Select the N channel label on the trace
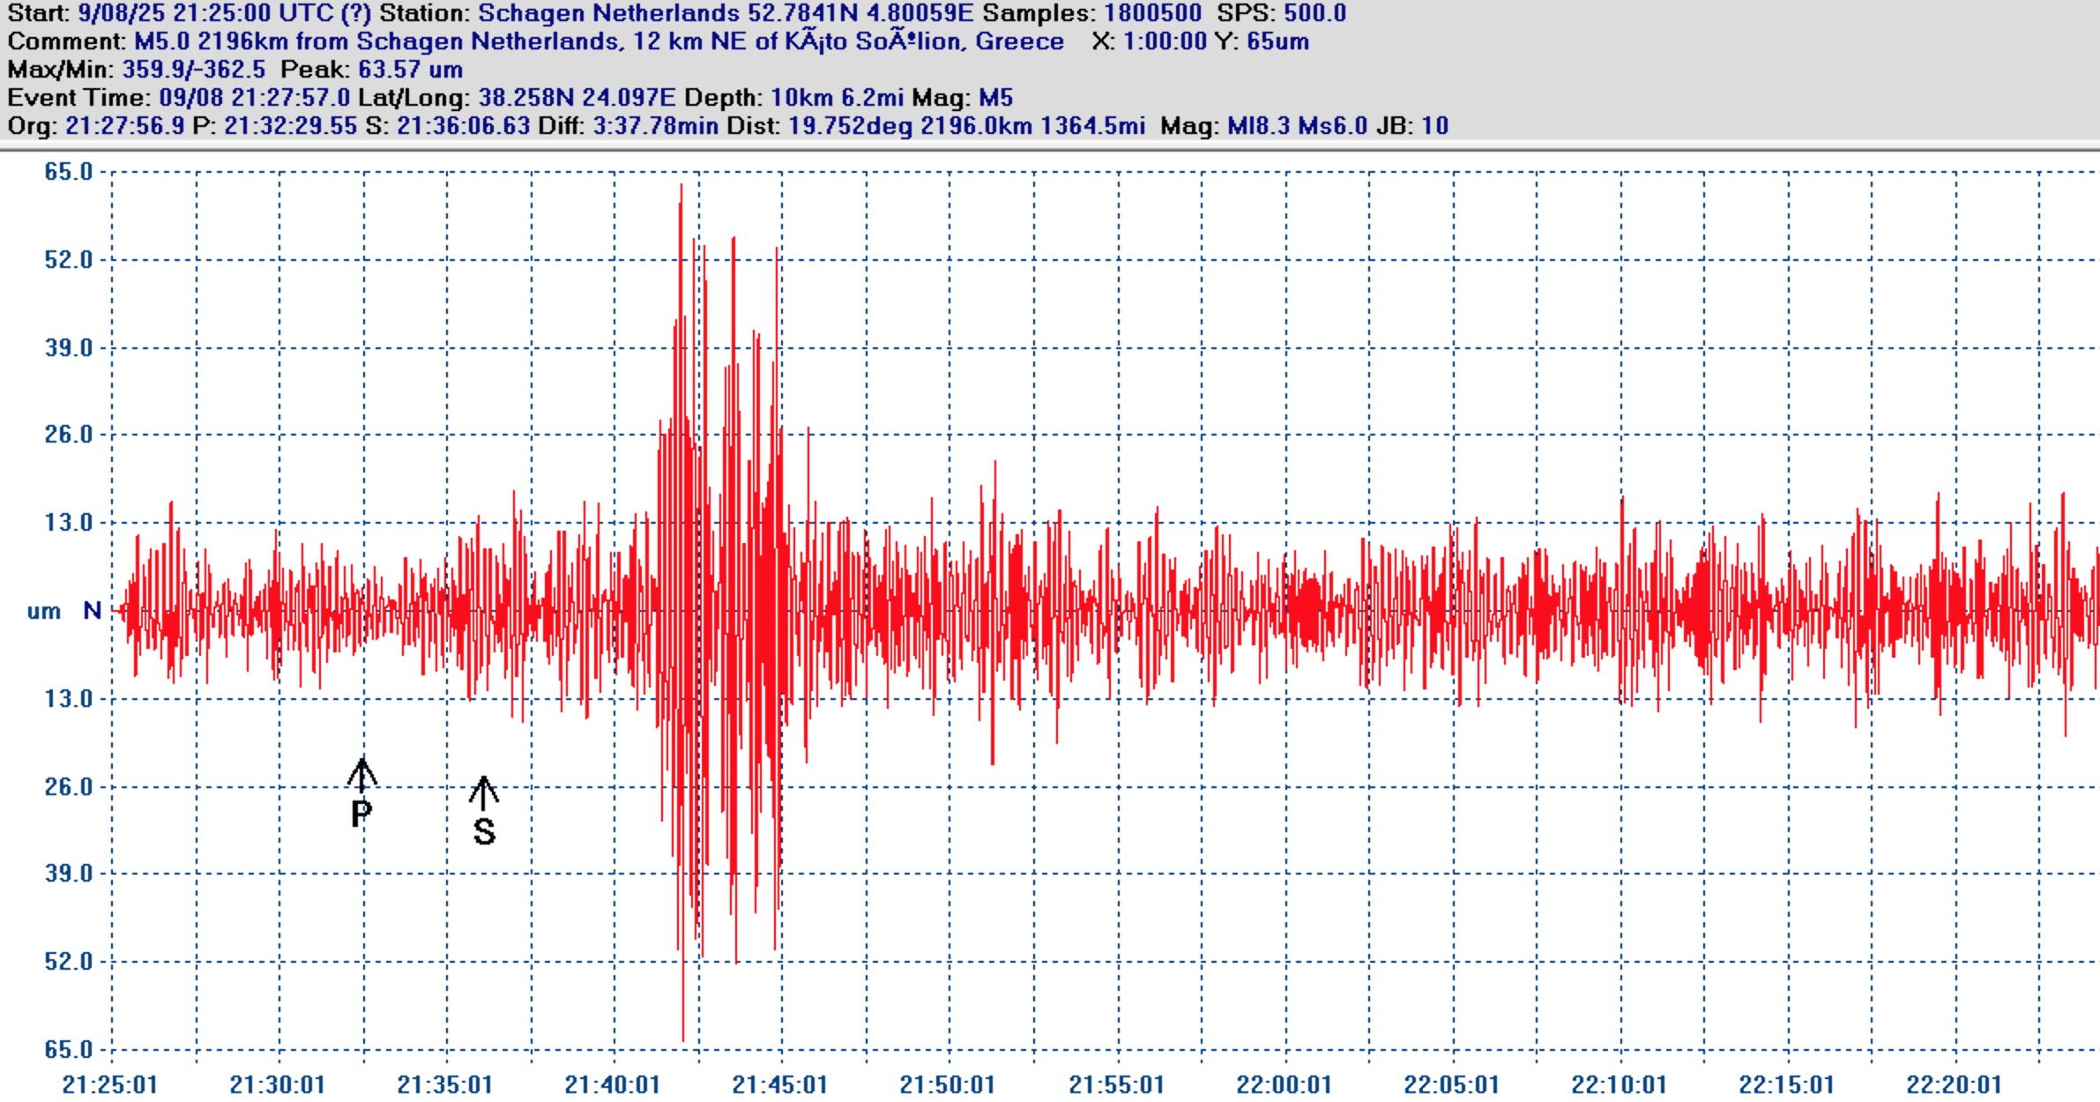Image resolution: width=2100 pixels, height=1102 pixels. (92, 610)
